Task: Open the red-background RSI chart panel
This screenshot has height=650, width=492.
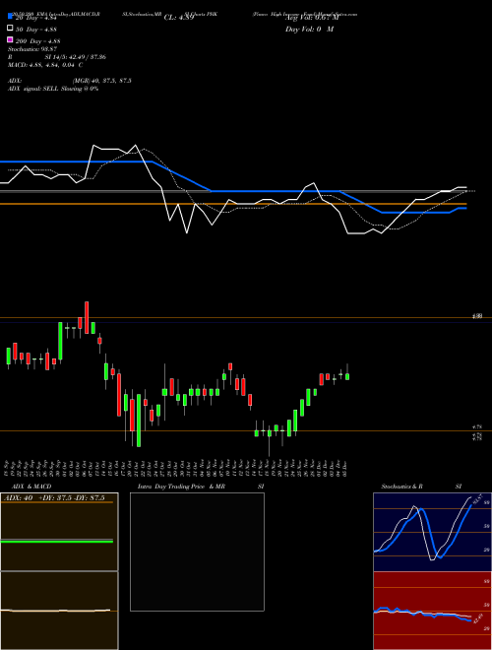Action: click(x=432, y=611)
